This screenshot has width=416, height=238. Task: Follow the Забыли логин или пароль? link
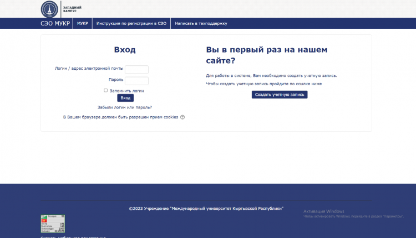(x=124, y=107)
